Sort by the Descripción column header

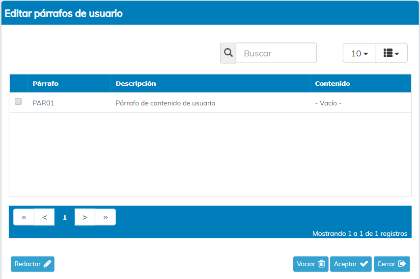point(136,83)
